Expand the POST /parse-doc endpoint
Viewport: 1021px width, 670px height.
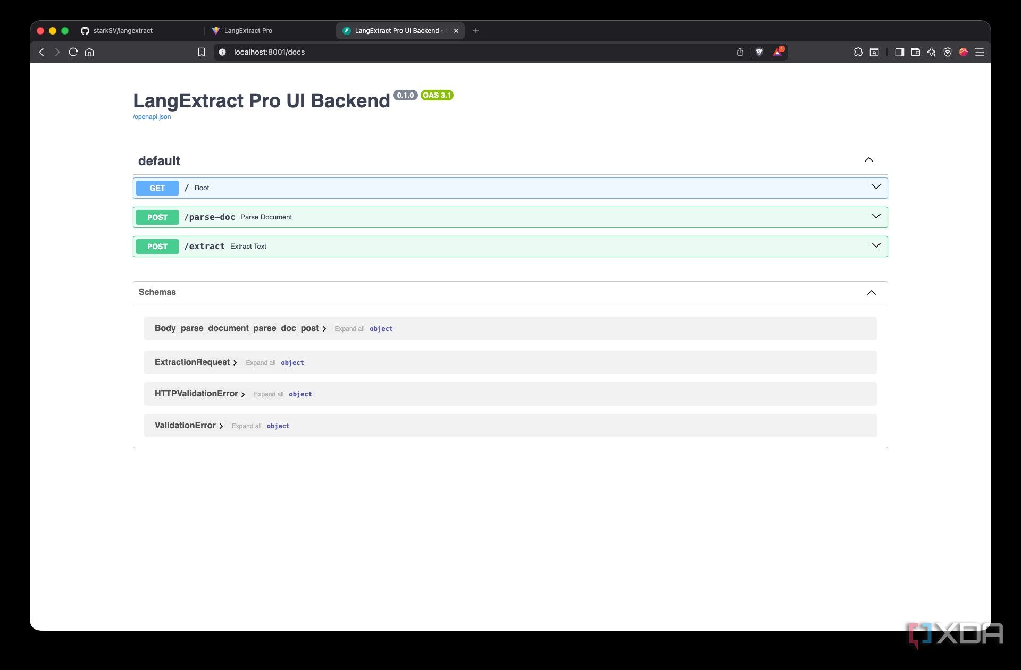click(510, 217)
